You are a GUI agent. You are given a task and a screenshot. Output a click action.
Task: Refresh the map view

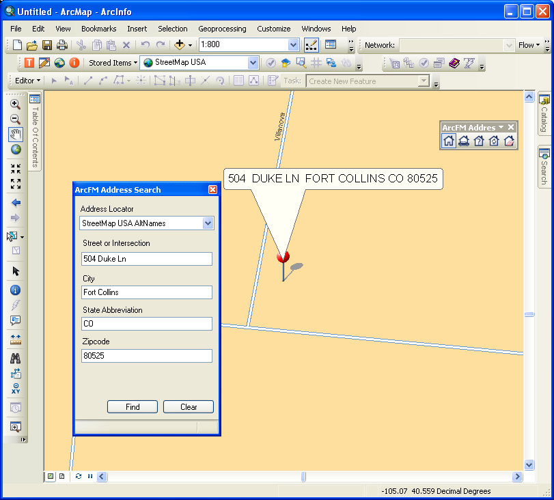click(x=79, y=476)
